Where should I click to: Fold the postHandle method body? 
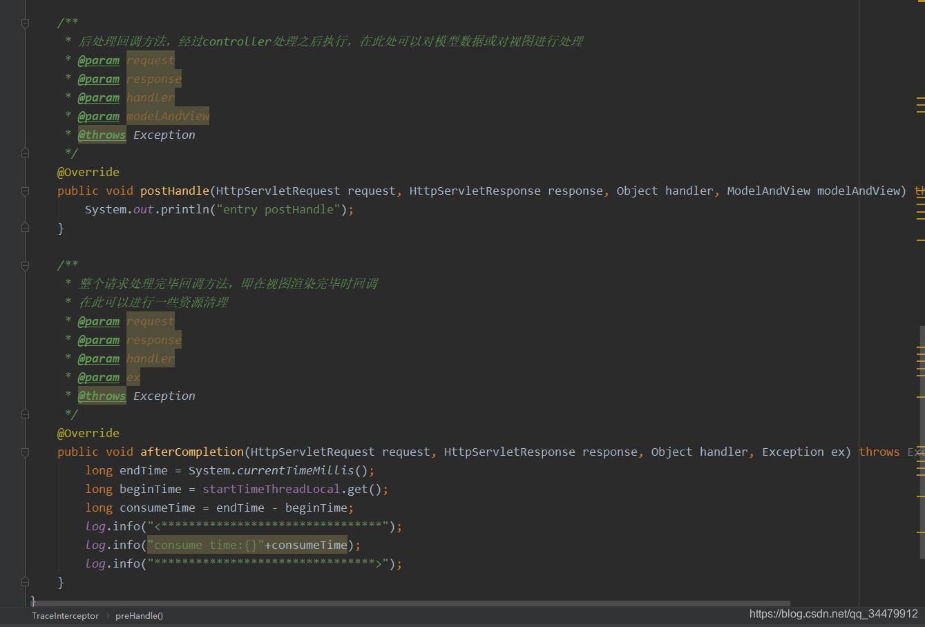pos(25,191)
